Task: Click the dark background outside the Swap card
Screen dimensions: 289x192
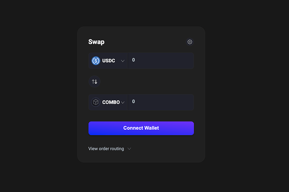Action: coord(38,96)
